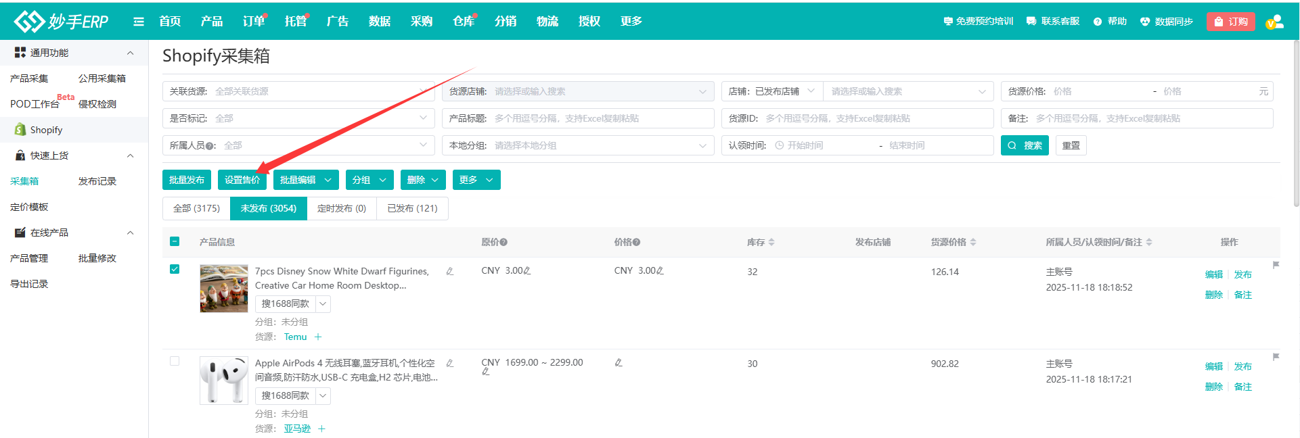Uncheck the Snow White Dwarf product checkbox
The image size is (1300, 438).
[175, 269]
